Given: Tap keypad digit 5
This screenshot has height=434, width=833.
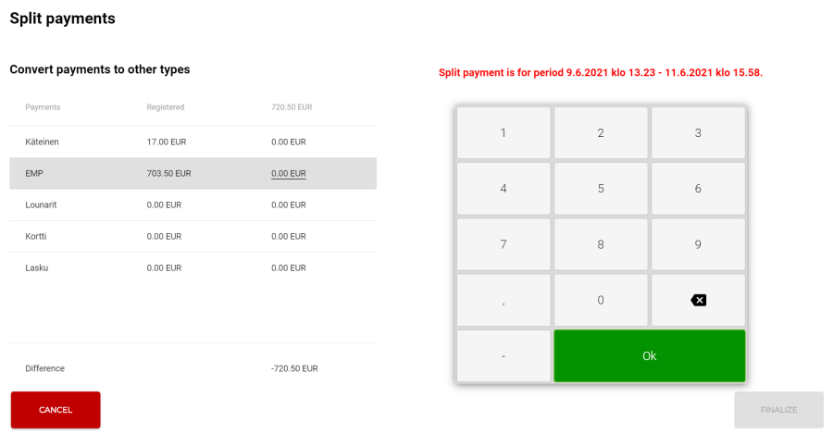Looking at the screenshot, I should 601,189.
